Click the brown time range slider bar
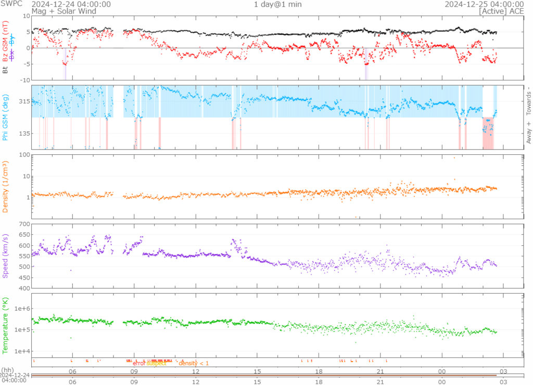This screenshot has height=385, width=533. pyautogui.click(x=264, y=375)
